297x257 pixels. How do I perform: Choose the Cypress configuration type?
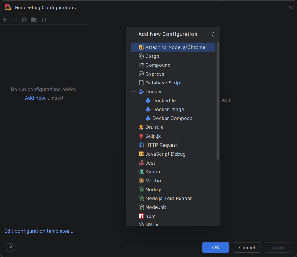tap(155, 74)
